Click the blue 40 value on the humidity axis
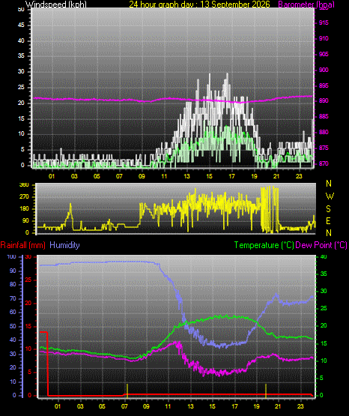Image resolution: width=349 pixels, height=416 pixels. tap(13, 340)
